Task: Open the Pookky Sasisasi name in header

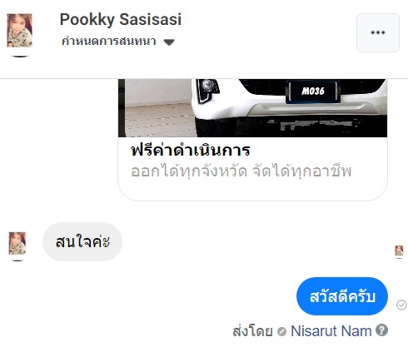Action: pos(121,19)
